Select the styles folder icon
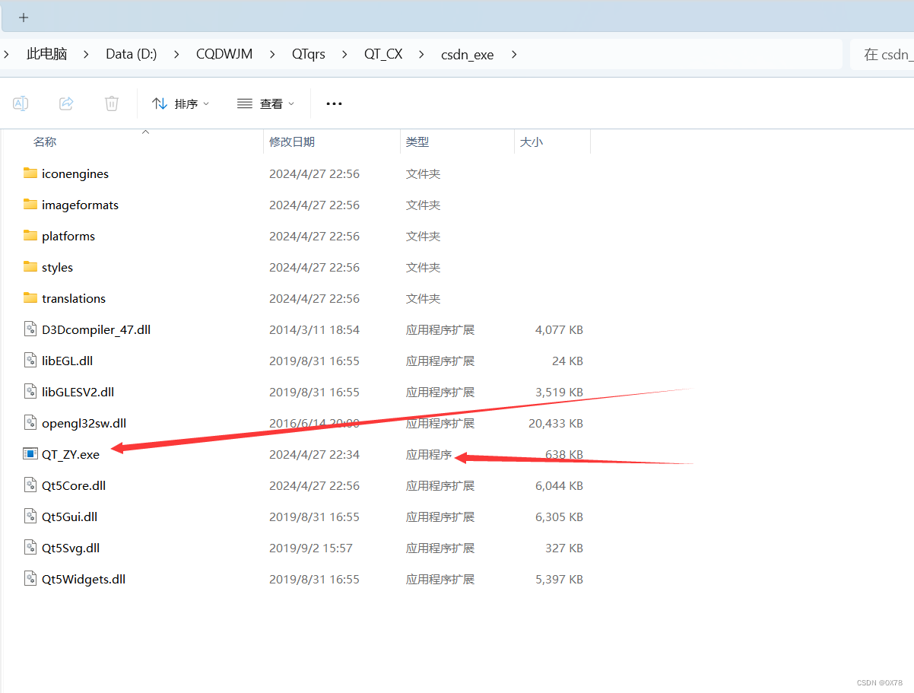This screenshot has height=693, width=914. point(30,267)
